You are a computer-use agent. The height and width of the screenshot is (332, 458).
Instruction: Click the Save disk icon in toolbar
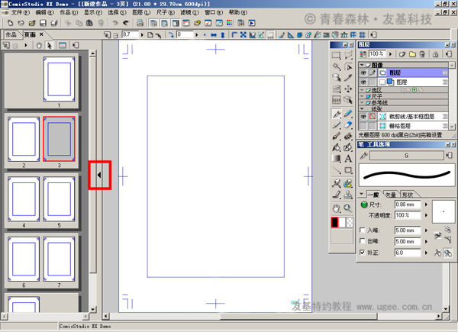click(43, 23)
